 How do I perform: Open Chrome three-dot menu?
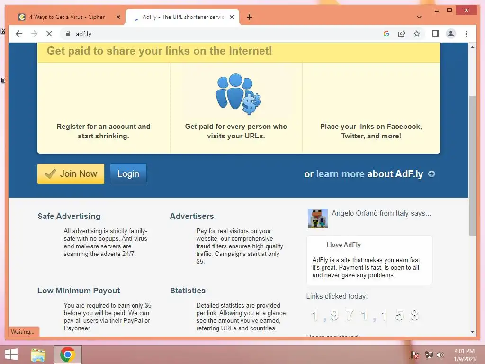pyautogui.click(x=466, y=34)
